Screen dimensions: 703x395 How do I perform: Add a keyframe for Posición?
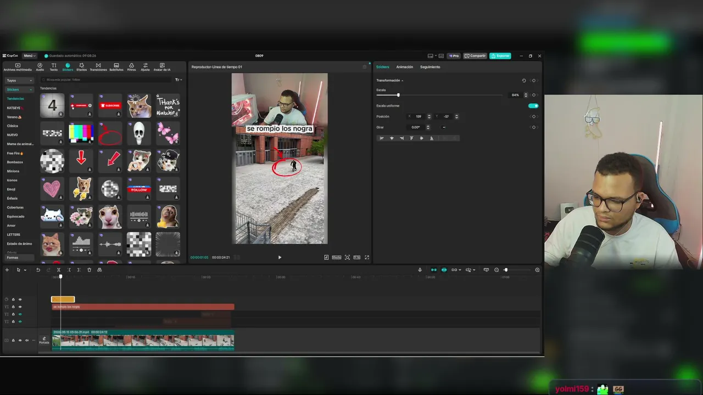click(x=533, y=116)
